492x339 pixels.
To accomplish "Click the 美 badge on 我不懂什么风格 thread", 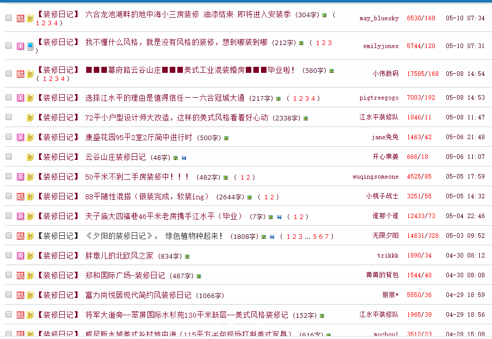I will [20, 46].
